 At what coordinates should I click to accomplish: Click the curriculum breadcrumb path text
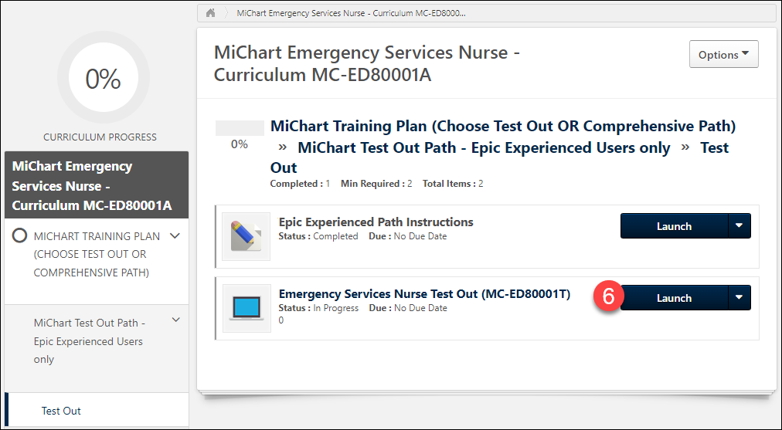coord(351,14)
